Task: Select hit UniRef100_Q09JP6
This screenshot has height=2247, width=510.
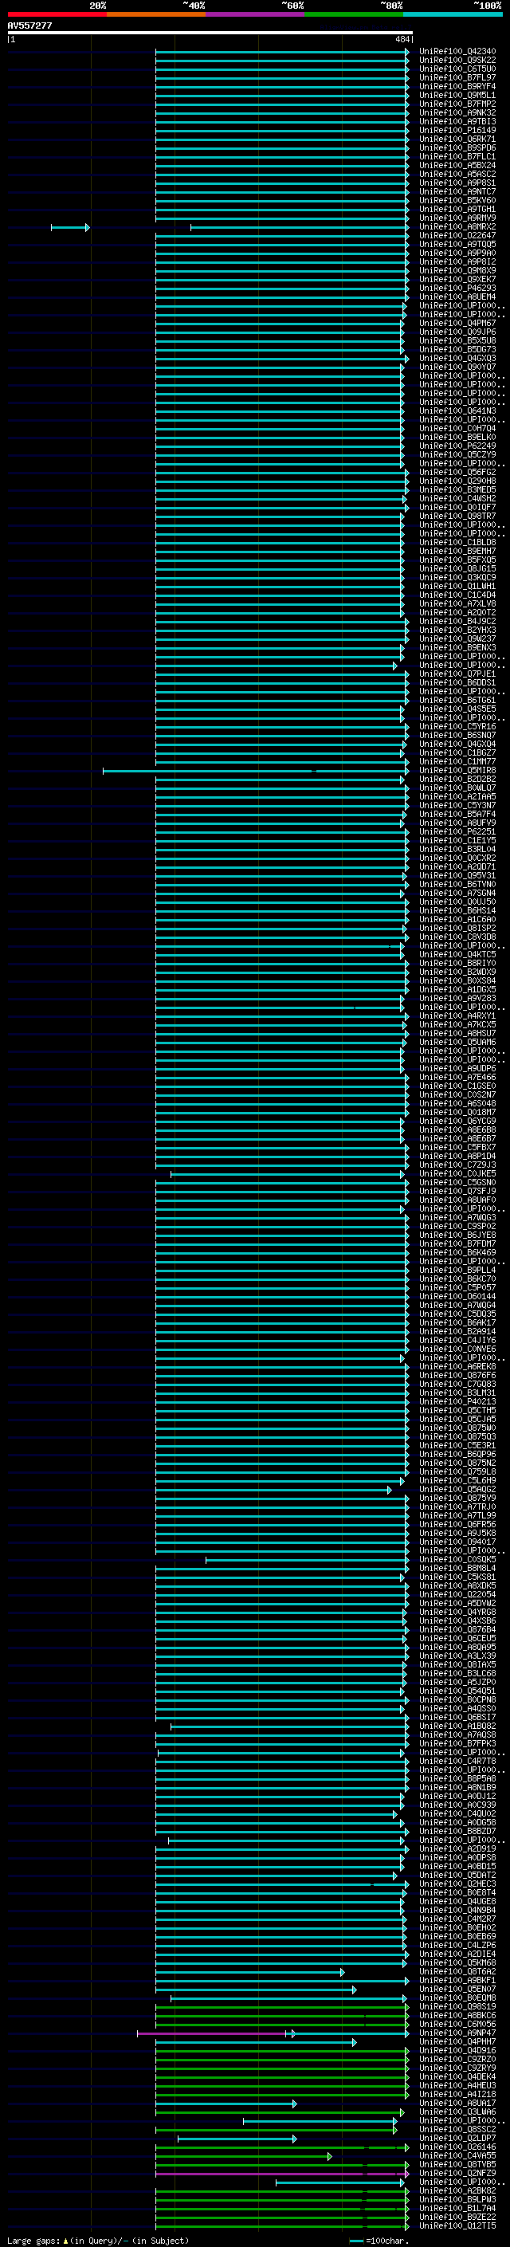Action: (457, 332)
